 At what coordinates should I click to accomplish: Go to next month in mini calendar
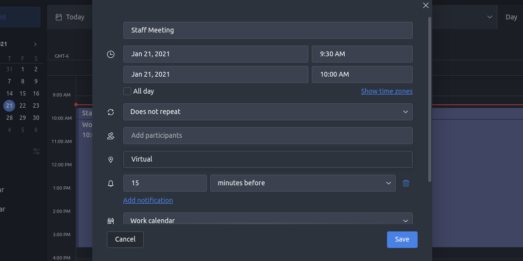point(35,44)
